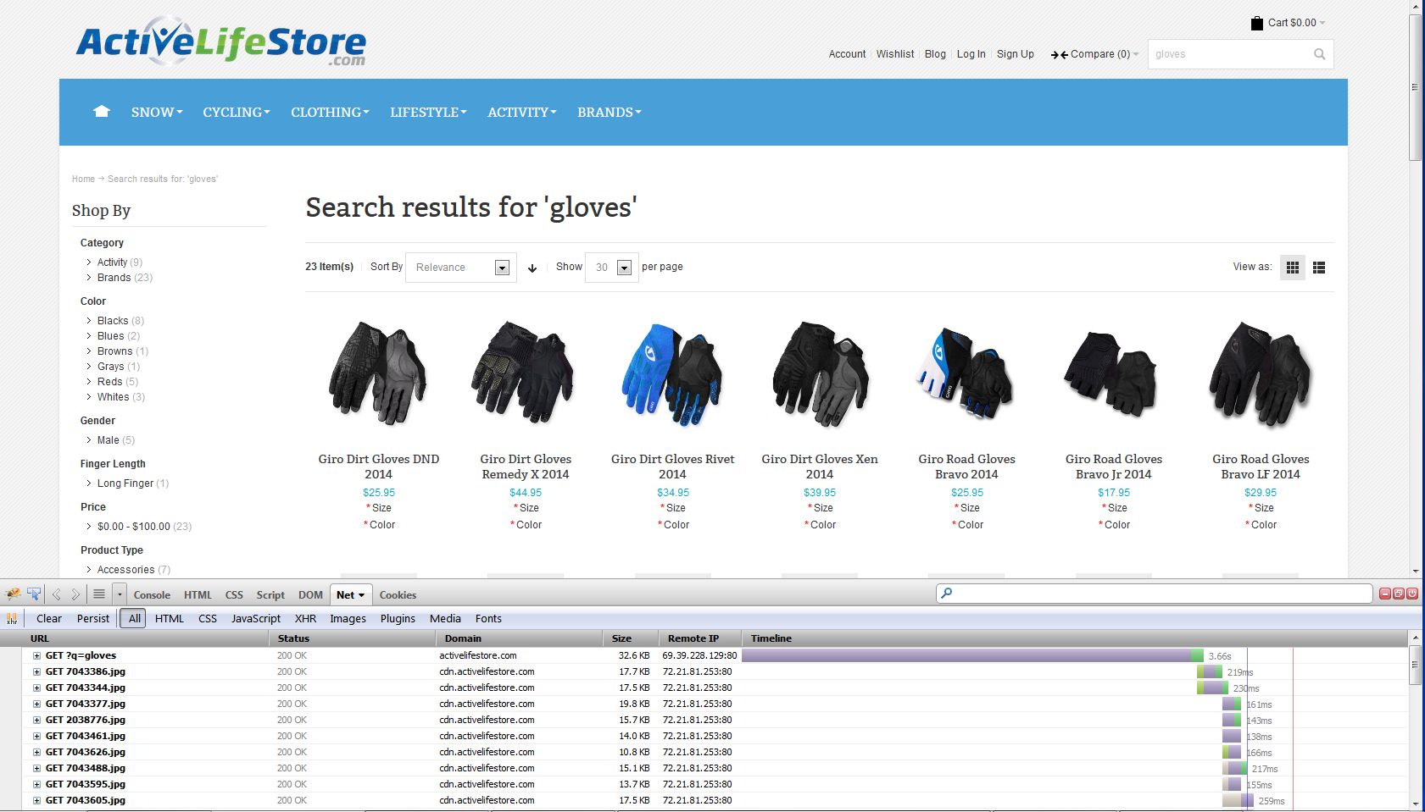The image size is (1425, 812).
Task: Open the Firebug bug menu icon
Action: click(13, 594)
